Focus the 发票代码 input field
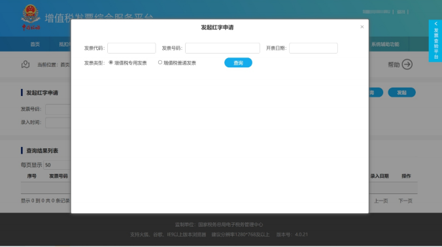The width and height of the screenshot is (442, 247). pyautogui.click(x=131, y=48)
